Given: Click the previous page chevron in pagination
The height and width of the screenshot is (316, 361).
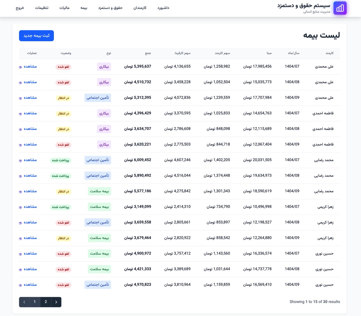Looking at the screenshot, I should 24,302.
